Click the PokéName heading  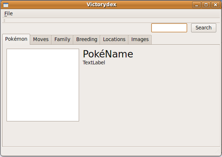click(108, 54)
